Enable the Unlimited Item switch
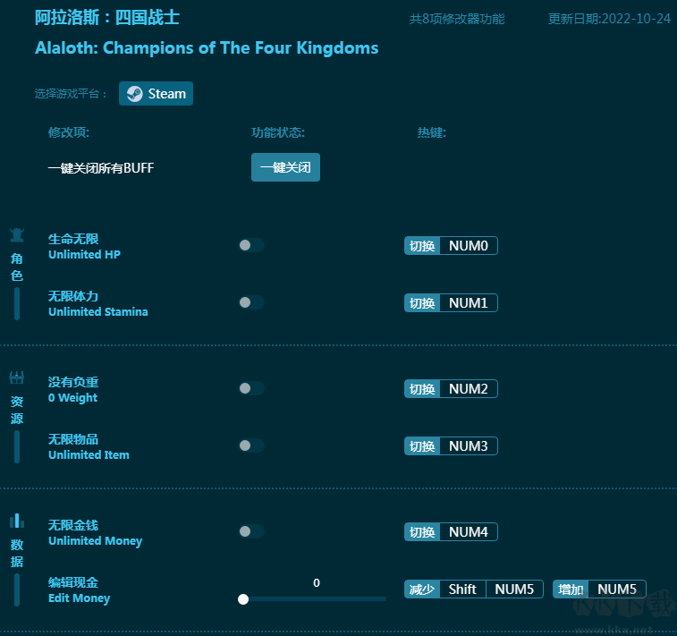 pyautogui.click(x=251, y=445)
